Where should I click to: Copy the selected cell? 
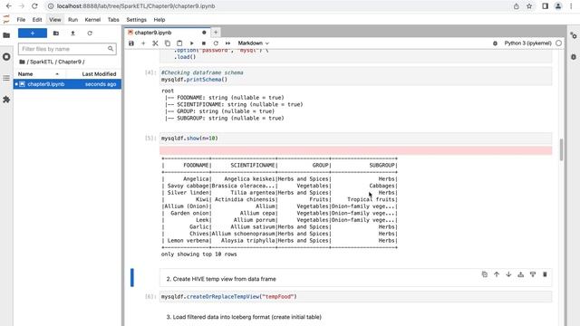pos(168,43)
